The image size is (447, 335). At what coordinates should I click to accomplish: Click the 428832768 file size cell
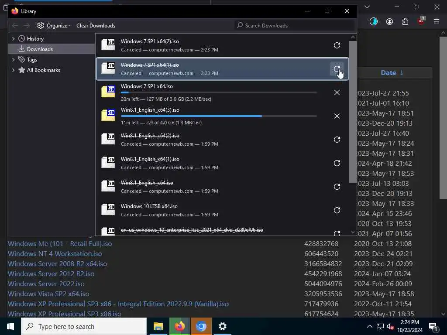tap(321, 244)
